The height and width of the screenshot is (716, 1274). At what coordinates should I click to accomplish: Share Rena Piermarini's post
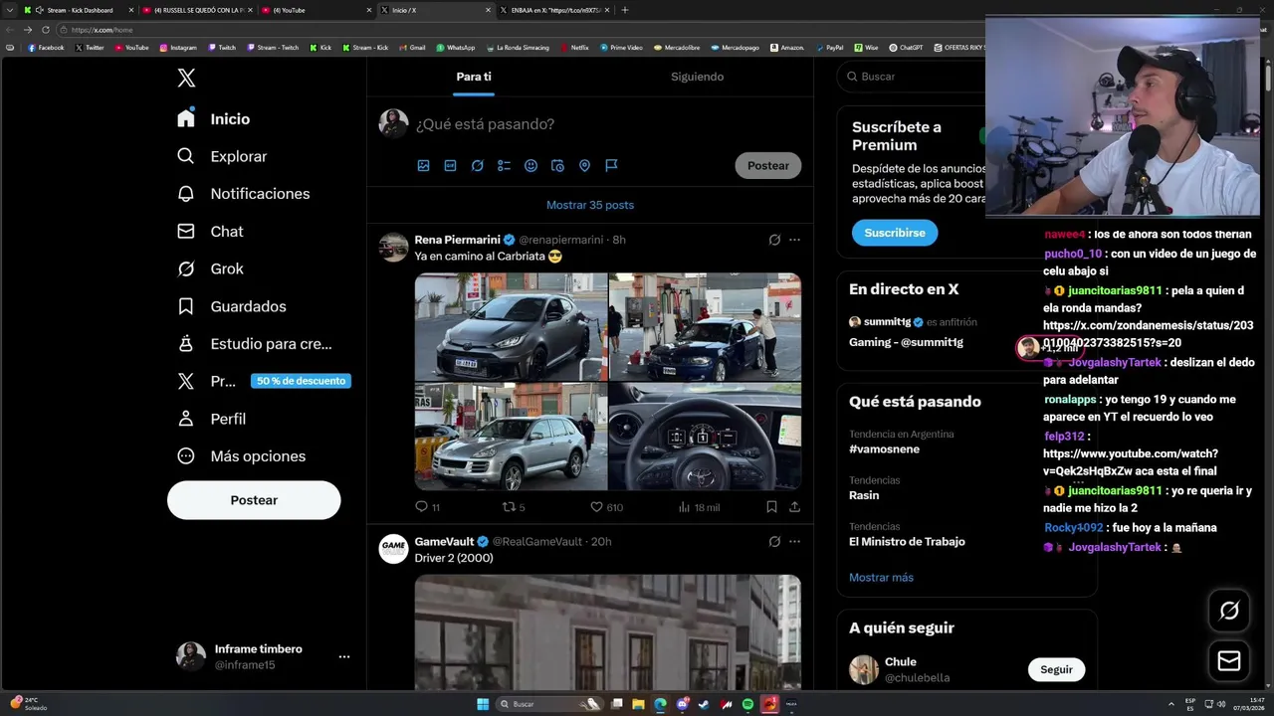[794, 507]
